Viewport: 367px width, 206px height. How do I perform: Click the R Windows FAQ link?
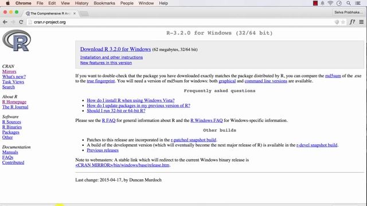tap(206, 120)
